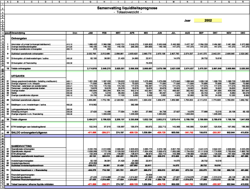Select the 'Ontvangsten' section heading

click(19, 39)
